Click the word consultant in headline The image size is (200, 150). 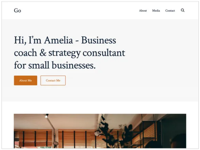pyautogui.click(x=104, y=53)
